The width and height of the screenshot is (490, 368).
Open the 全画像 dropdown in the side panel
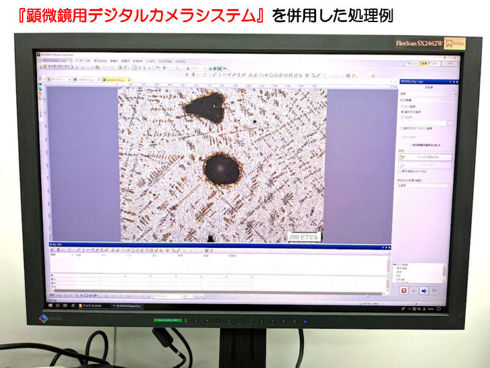coord(424,186)
